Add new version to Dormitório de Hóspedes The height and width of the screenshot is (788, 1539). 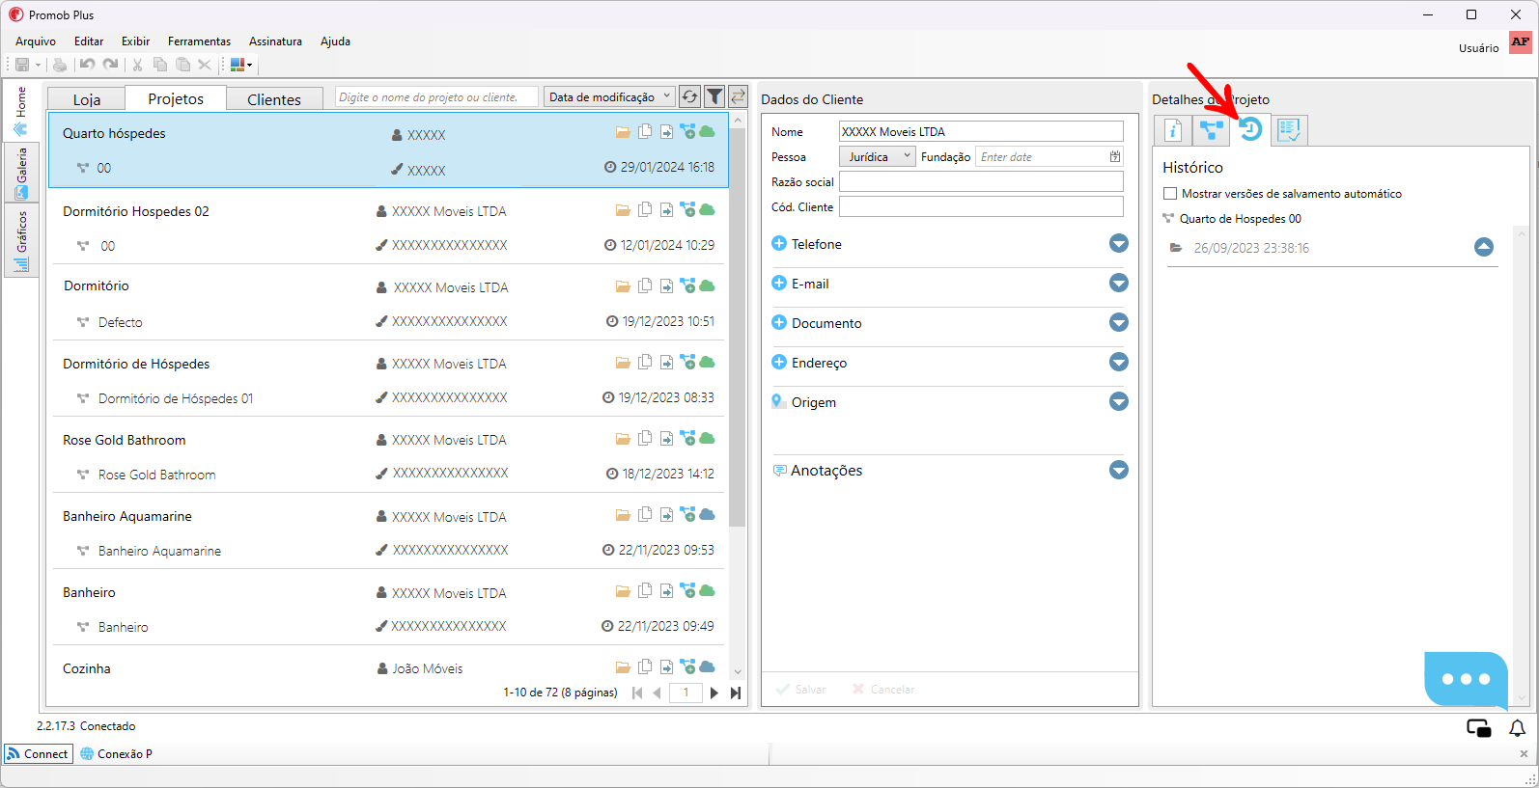pyautogui.click(x=687, y=362)
